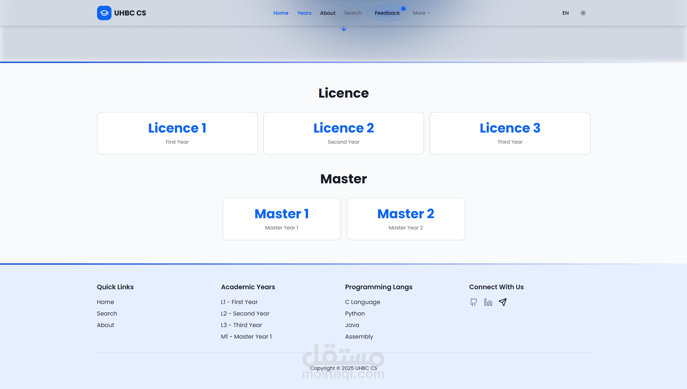Open About in the navbar
This screenshot has width=687, height=389.
pos(328,13)
